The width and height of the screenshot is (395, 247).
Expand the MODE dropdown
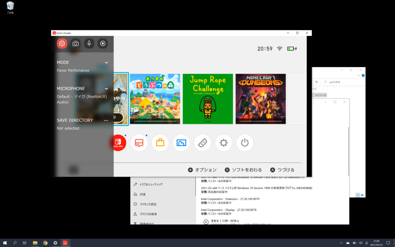point(106,62)
